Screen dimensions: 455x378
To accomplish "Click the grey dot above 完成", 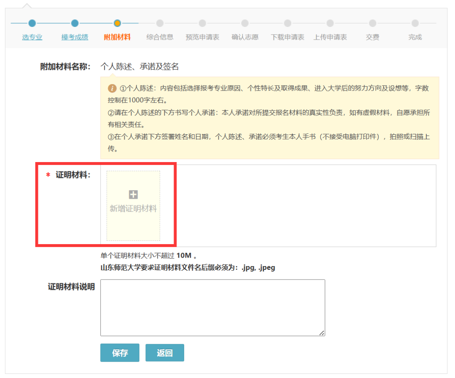I will (415, 23).
